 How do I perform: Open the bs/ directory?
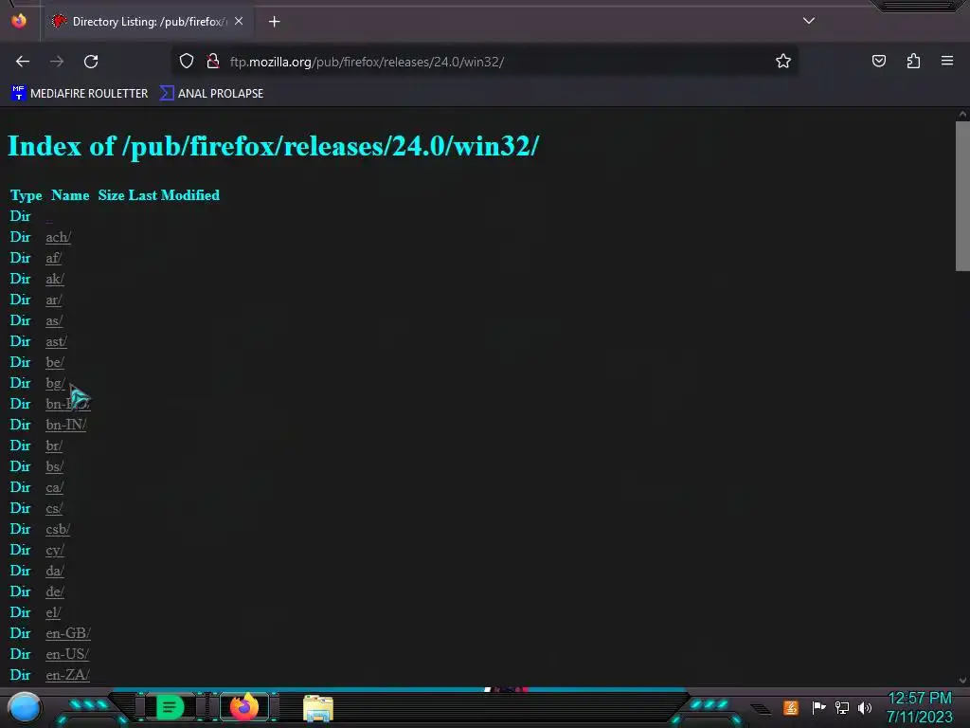(x=54, y=466)
